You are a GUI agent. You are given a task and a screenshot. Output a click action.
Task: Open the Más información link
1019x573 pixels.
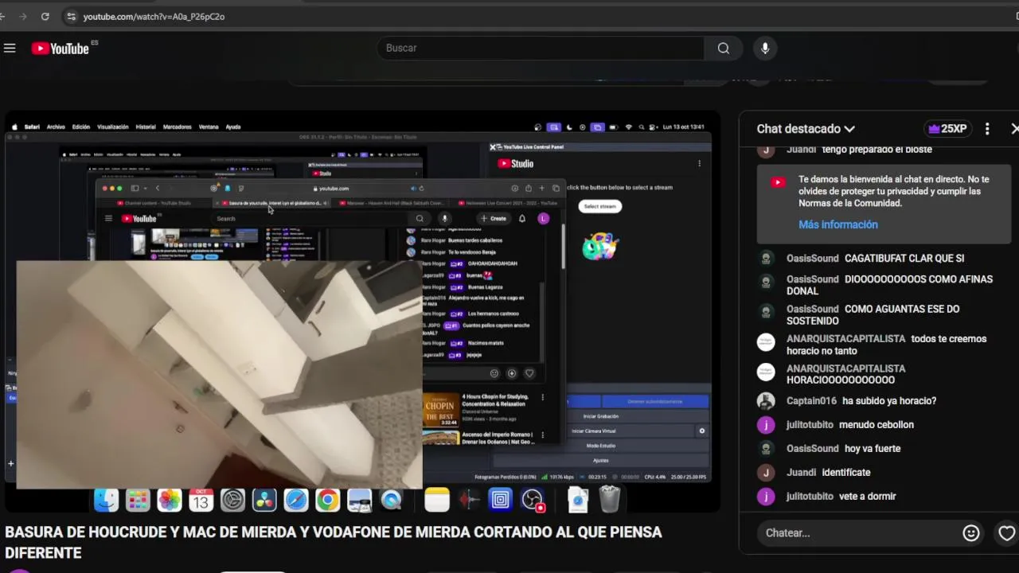837,224
